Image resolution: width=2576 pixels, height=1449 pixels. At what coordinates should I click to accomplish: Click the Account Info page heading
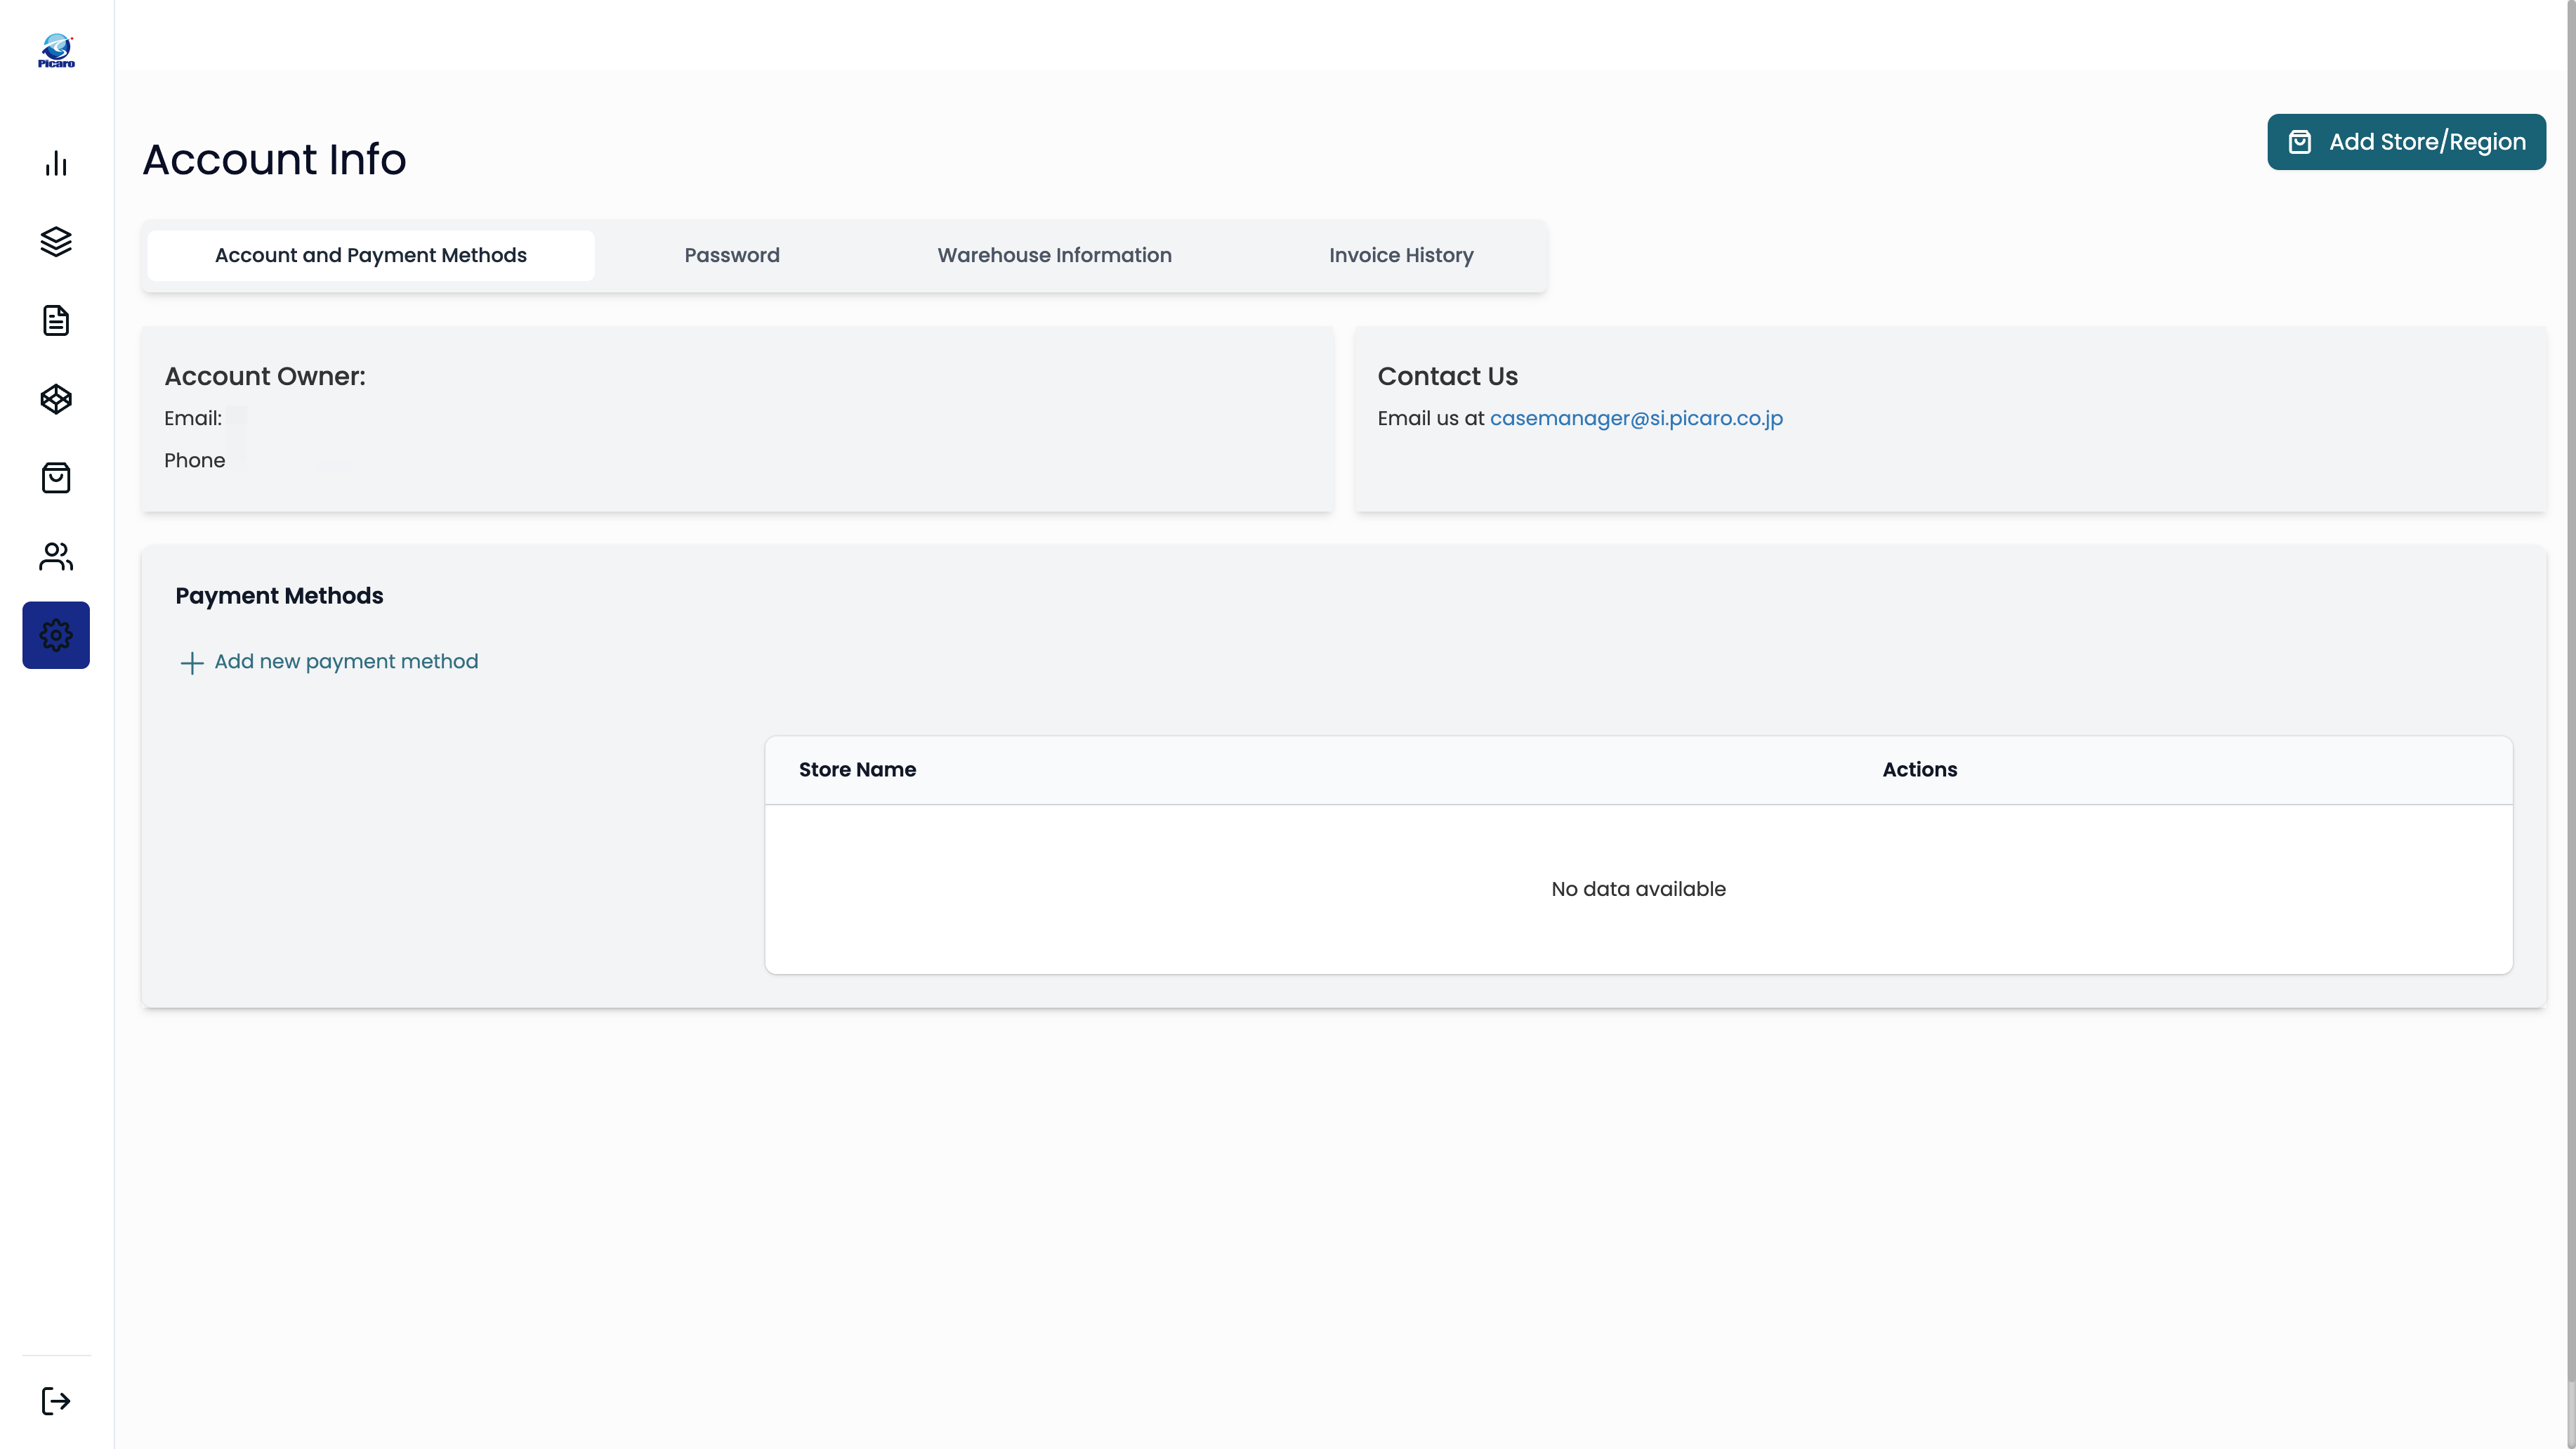pos(274,159)
